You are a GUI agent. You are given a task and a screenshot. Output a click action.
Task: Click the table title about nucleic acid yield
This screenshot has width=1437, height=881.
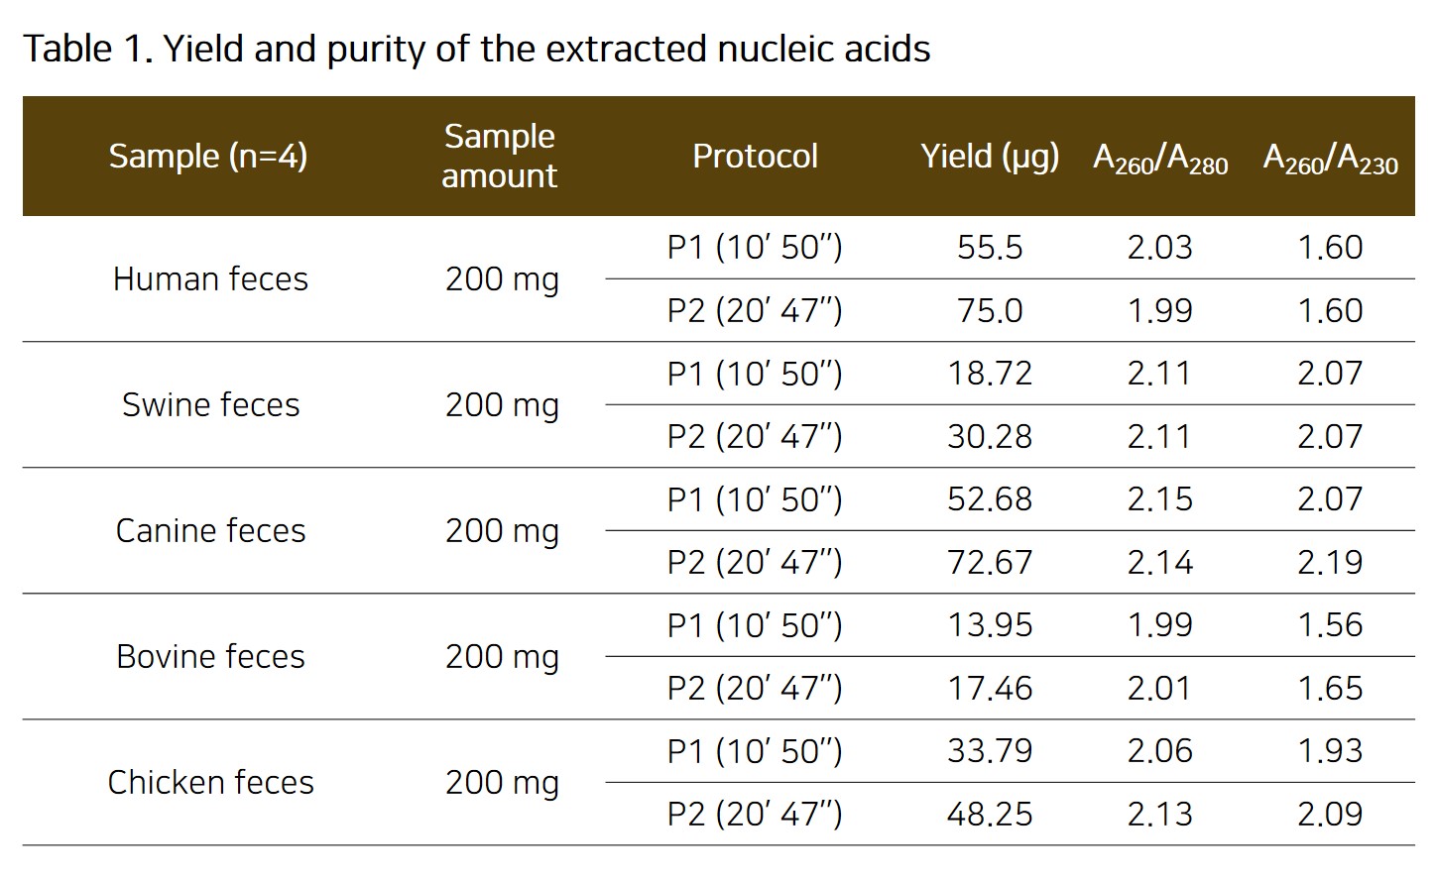pyautogui.click(x=476, y=49)
